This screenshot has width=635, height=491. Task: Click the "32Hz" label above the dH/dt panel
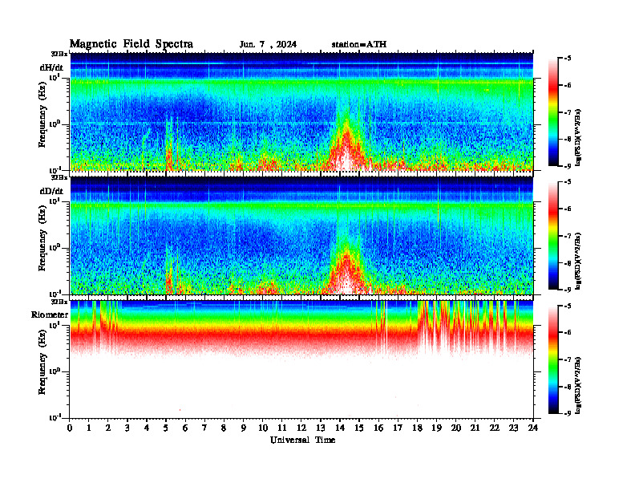tap(59, 54)
